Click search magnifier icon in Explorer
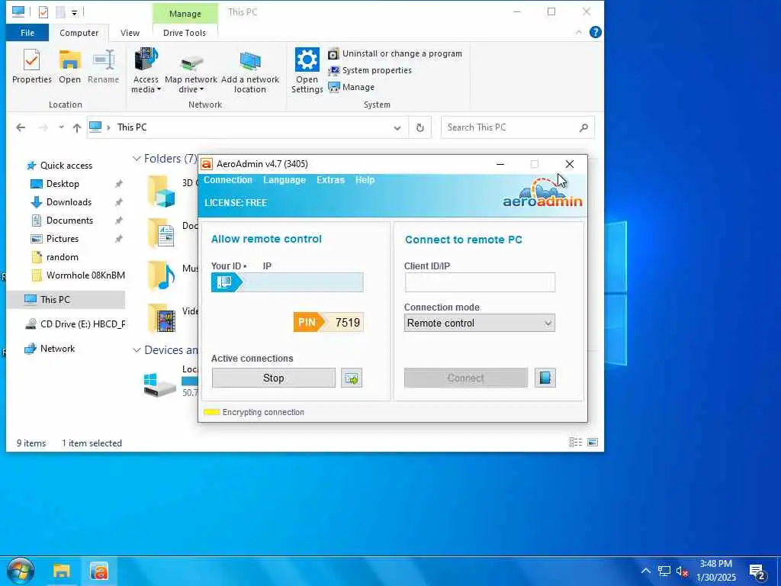Viewport: 781px width, 586px height. tap(583, 127)
